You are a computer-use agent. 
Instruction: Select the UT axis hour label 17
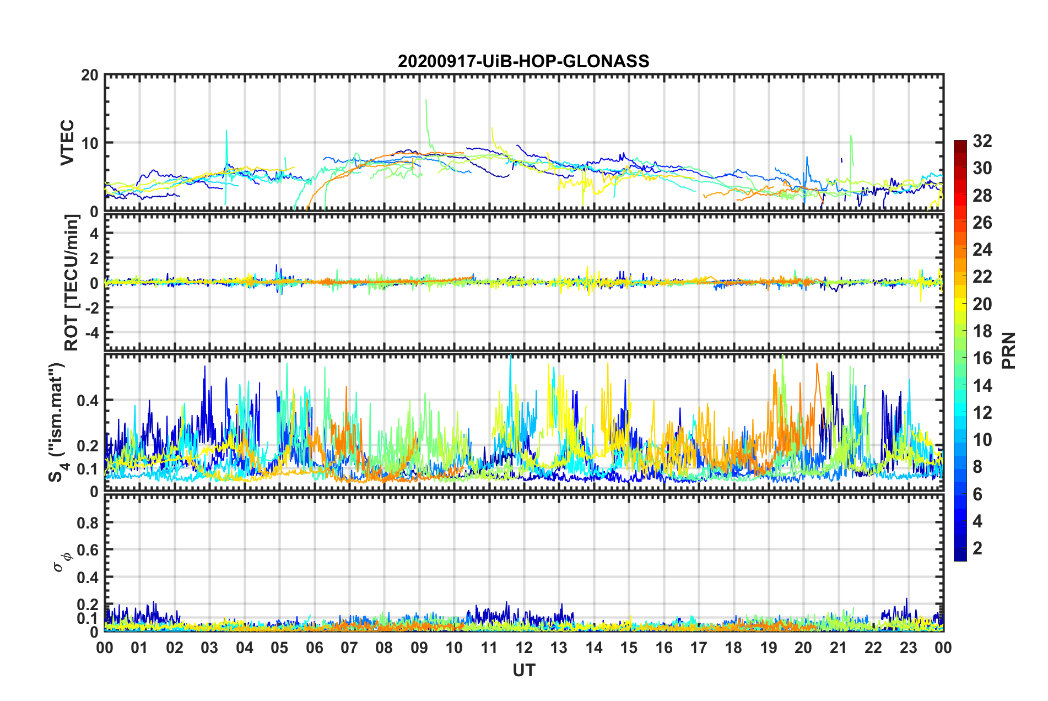[x=699, y=648]
